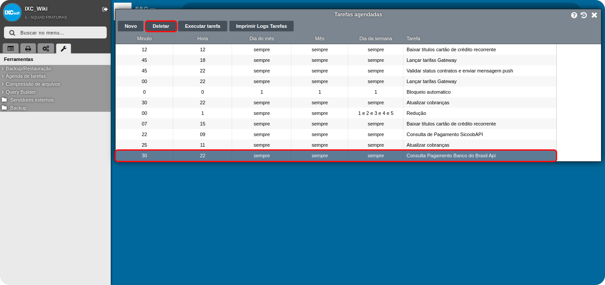Screen dimensions: 605x285
Task: Switch to the printer tab
Action: coord(28,49)
